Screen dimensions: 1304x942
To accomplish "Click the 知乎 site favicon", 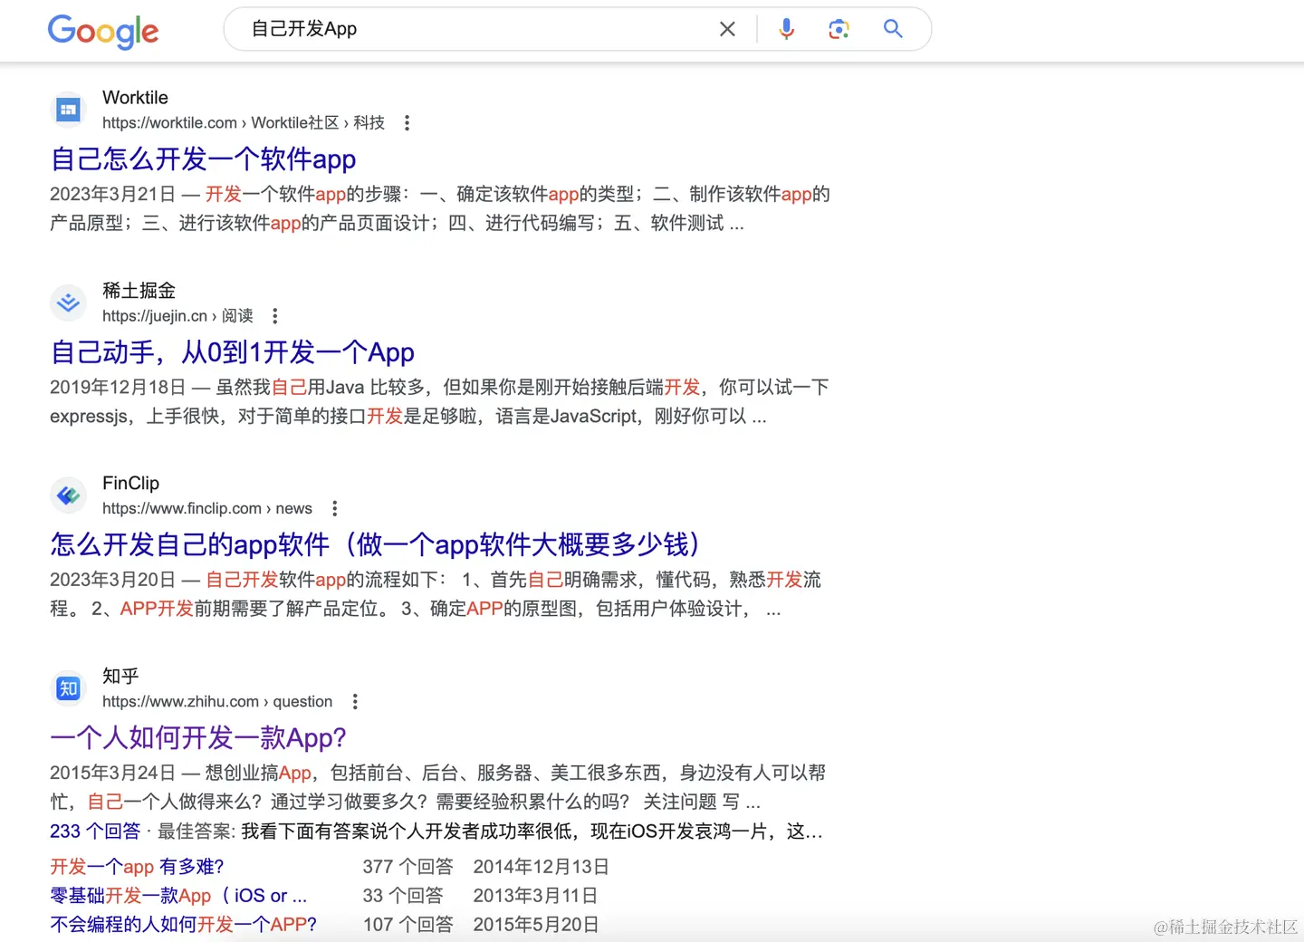I will pos(68,689).
